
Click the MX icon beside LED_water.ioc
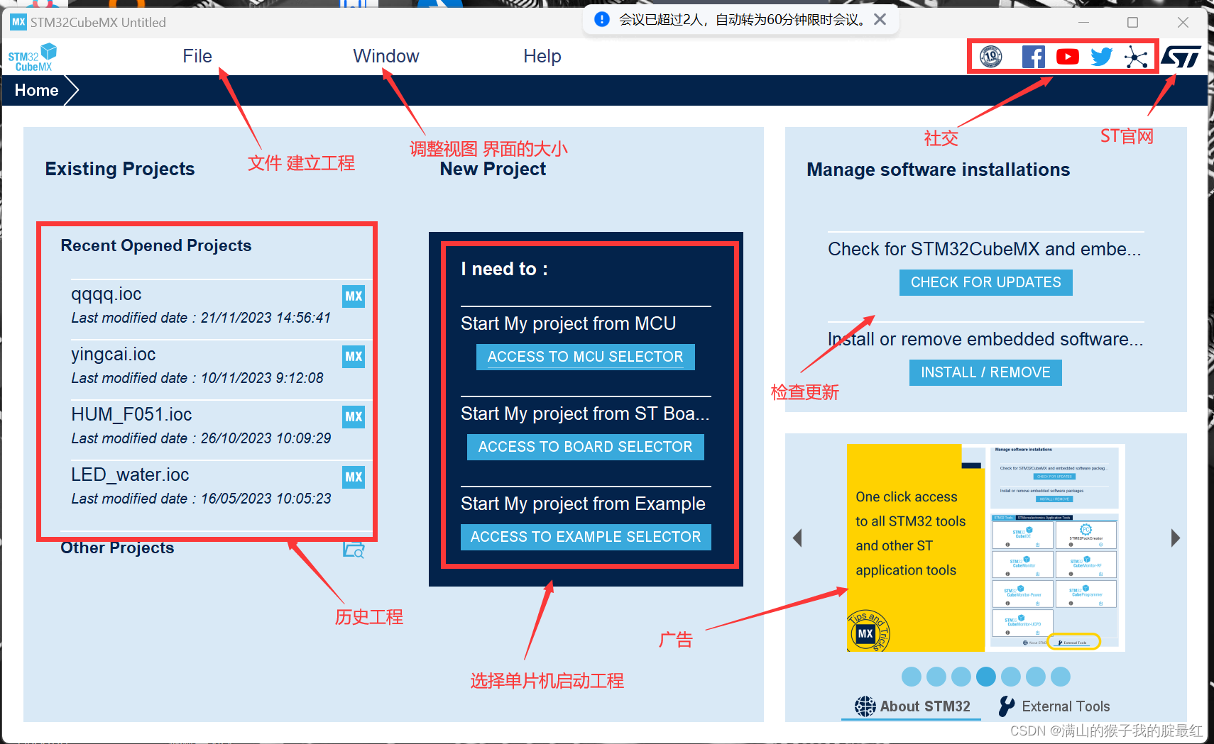[354, 477]
